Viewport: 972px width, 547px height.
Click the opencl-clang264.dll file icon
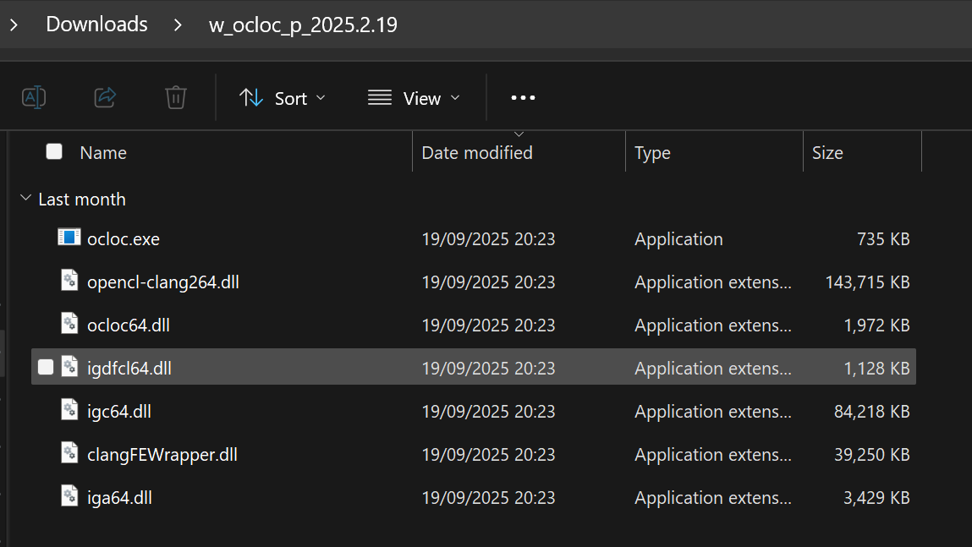pyautogui.click(x=69, y=280)
